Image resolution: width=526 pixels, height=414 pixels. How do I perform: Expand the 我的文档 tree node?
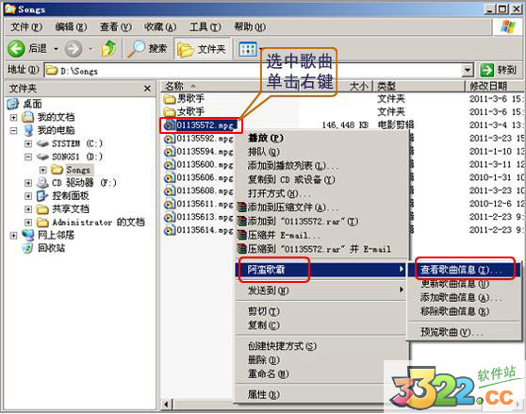13,117
